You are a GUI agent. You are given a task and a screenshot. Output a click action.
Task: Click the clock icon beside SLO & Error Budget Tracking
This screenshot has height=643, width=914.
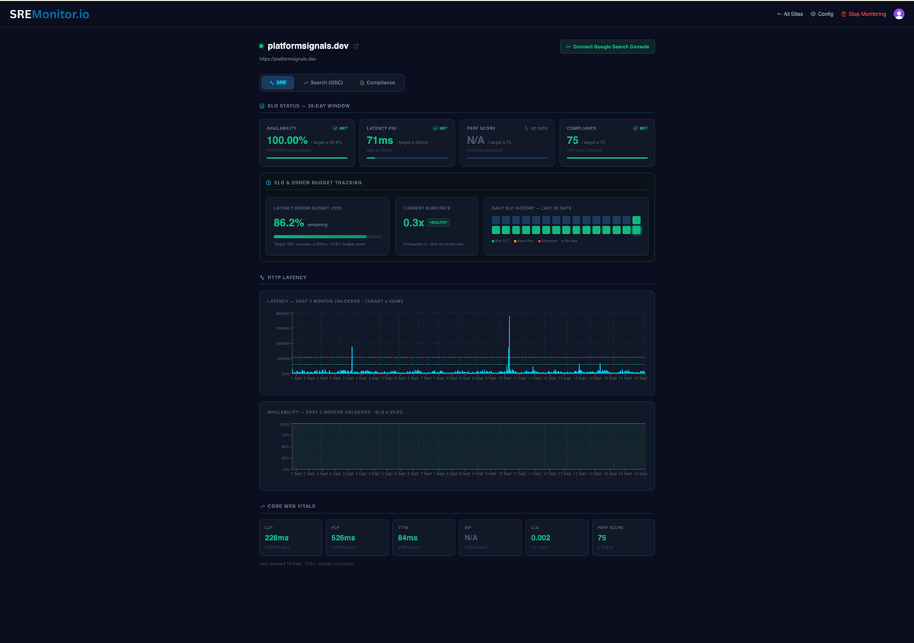(268, 183)
